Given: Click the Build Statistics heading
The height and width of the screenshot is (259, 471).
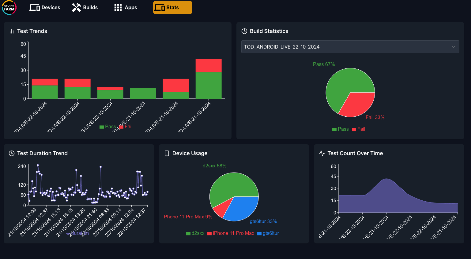Looking at the screenshot, I should [269, 31].
